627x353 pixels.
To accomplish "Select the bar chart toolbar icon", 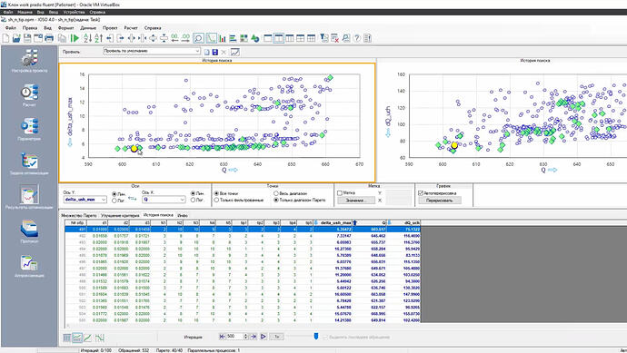I will pyautogui.click(x=223, y=38).
